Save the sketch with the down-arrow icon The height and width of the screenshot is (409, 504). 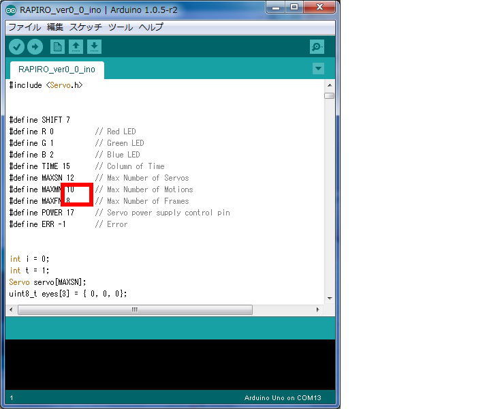[x=94, y=47]
